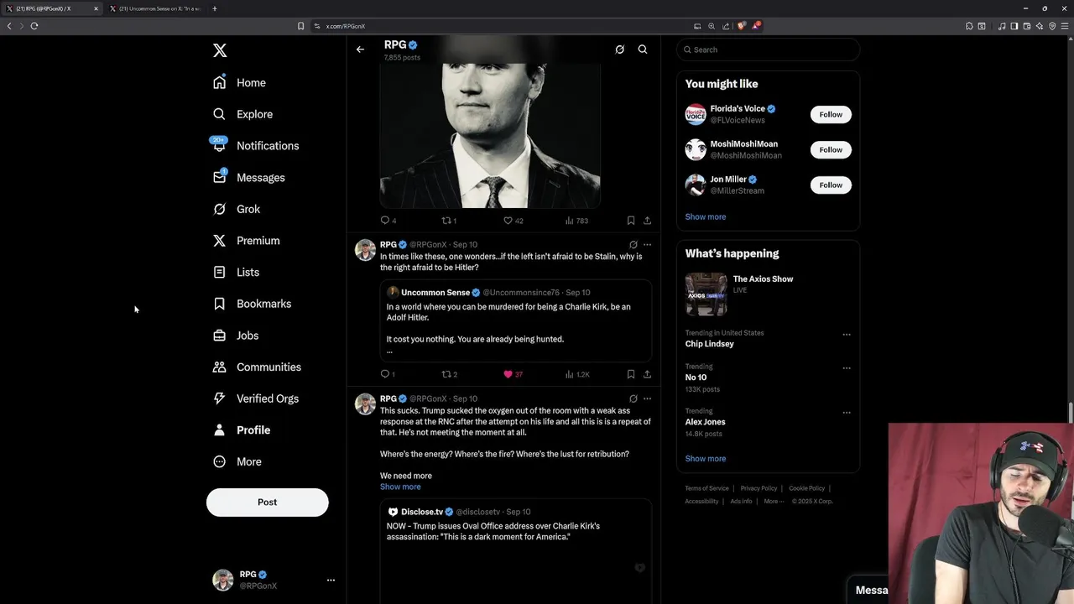Repost the post with 2 reposts

(450, 374)
